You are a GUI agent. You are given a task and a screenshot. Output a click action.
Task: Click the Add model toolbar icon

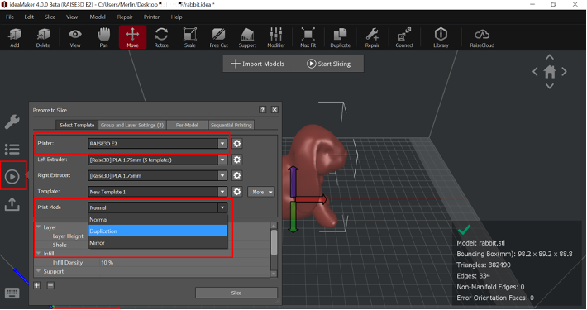pyautogui.click(x=15, y=37)
